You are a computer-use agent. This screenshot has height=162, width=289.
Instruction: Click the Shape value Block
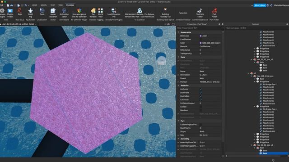[202, 132]
